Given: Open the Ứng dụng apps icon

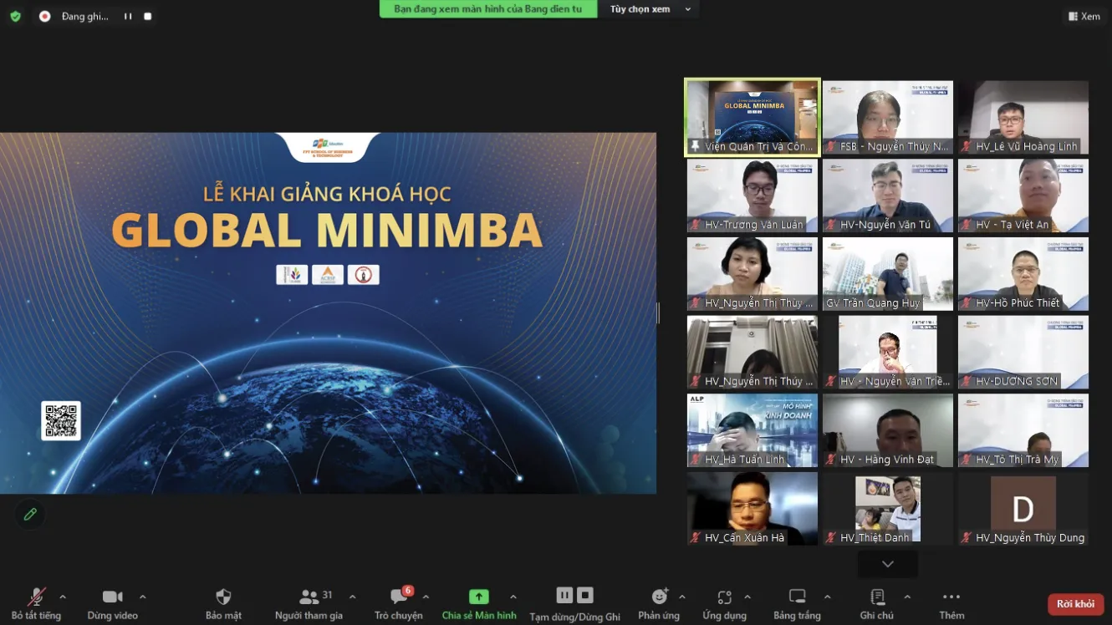Looking at the screenshot, I should (x=724, y=597).
